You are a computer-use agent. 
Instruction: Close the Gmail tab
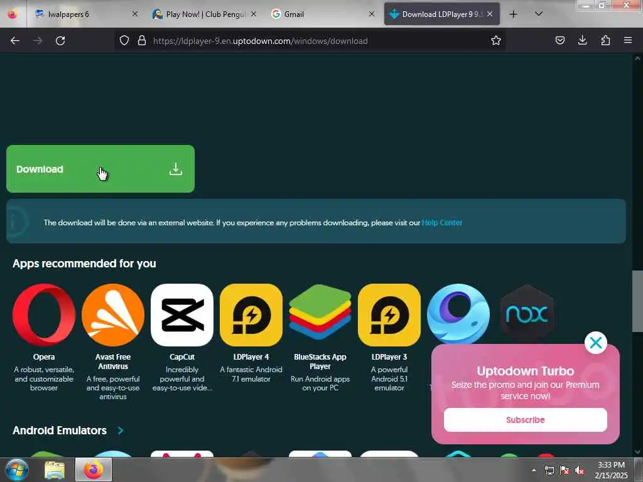click(372, 14)
